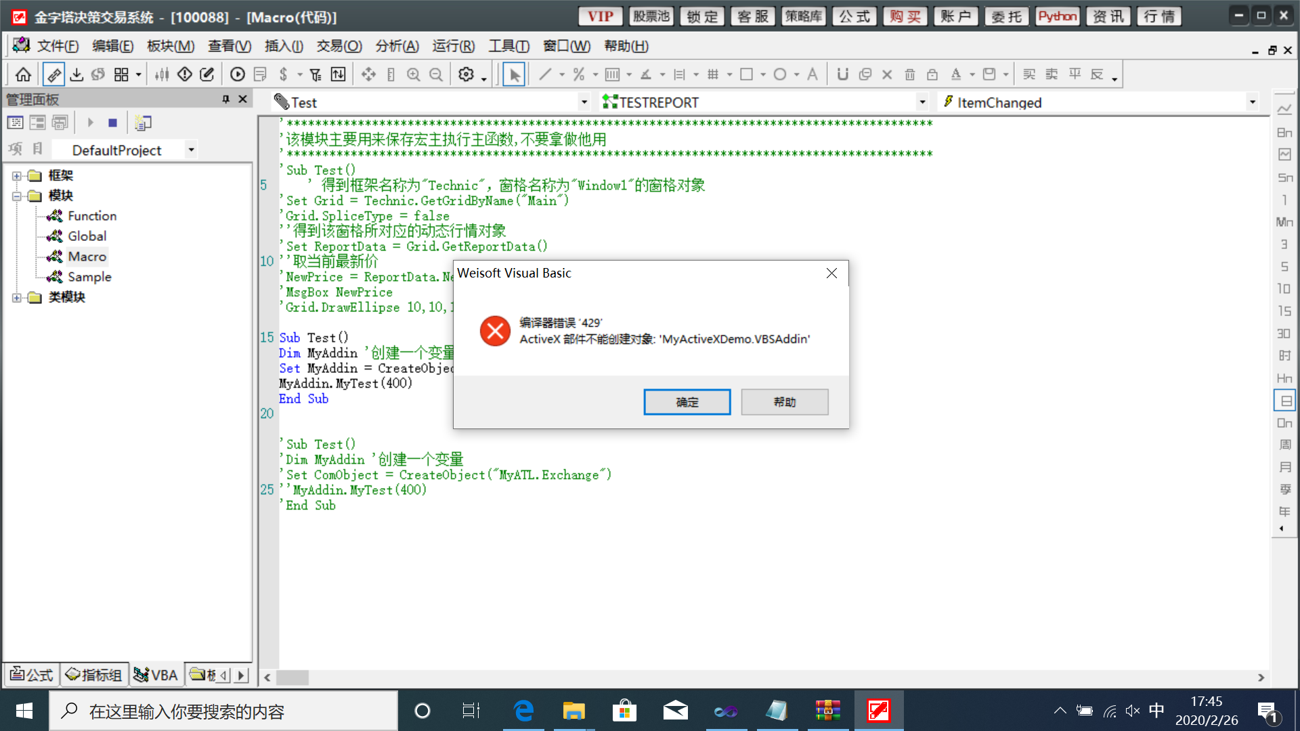This screenshot has height=731, width=1300.
Task: Click the download data icon
Action: tap(77, 74)
